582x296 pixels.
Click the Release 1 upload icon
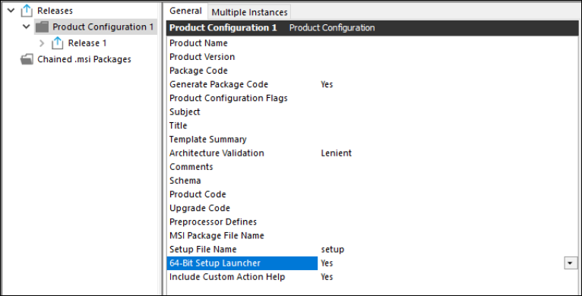click(x=57, y=43)
